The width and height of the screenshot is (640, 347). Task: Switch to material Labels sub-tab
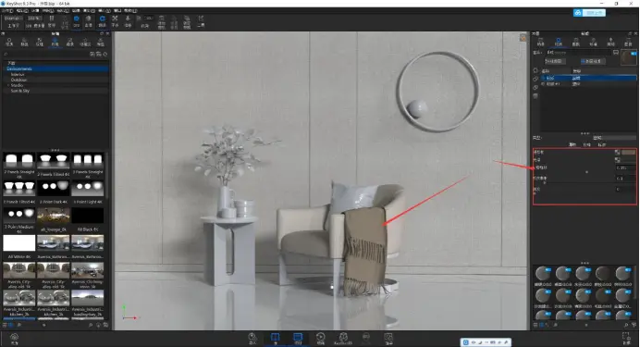tap(602, 145)
